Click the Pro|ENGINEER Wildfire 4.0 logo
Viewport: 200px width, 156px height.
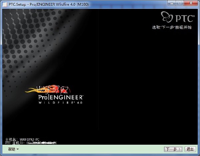point(54,94)
